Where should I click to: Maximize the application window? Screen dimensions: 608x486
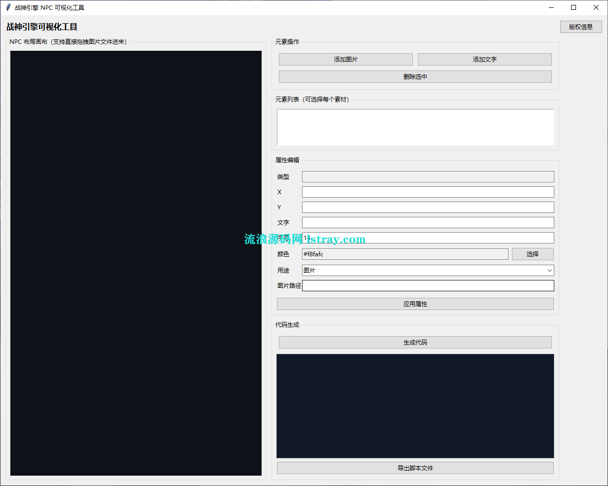[x=574, y=7]
